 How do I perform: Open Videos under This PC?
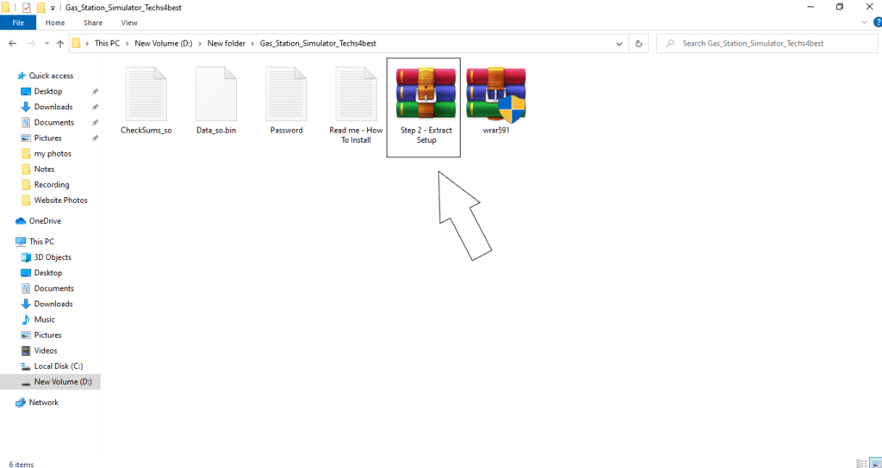[x=45, y=351]
